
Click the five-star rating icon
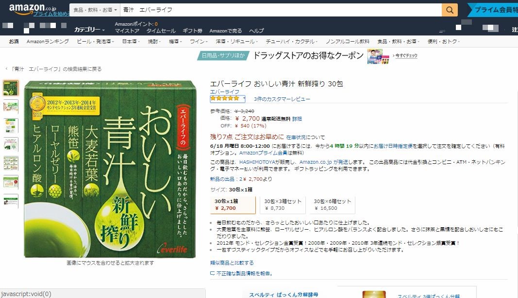coord(225,98)
